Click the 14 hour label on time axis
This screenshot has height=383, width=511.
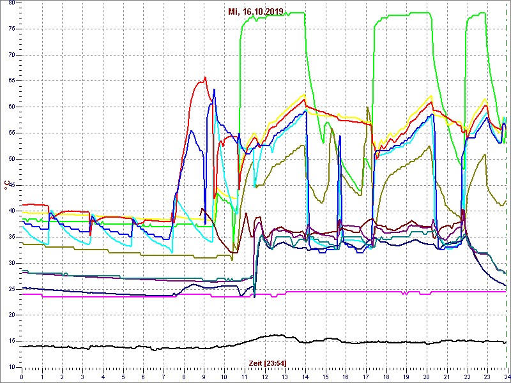(x=305, y=377)
